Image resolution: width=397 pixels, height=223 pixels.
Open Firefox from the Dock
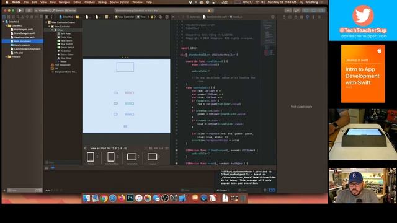[x=122, y=198]
